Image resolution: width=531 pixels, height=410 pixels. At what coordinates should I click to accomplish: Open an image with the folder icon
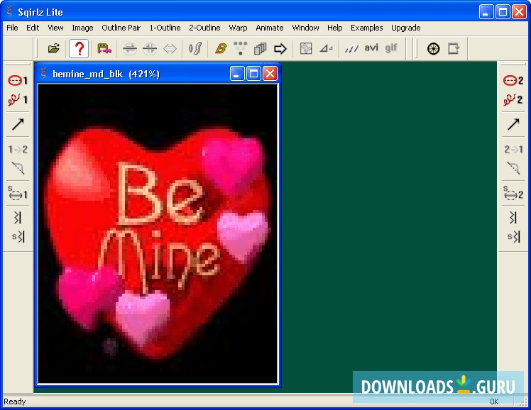pos(53,49)
